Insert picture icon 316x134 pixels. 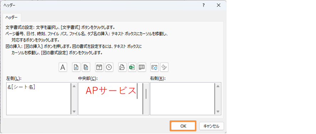pyautogui.click(x=155, y=67)
